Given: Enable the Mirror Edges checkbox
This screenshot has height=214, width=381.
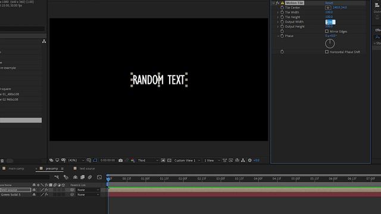Looking at the screenshot, I should [x=327, y=32].
